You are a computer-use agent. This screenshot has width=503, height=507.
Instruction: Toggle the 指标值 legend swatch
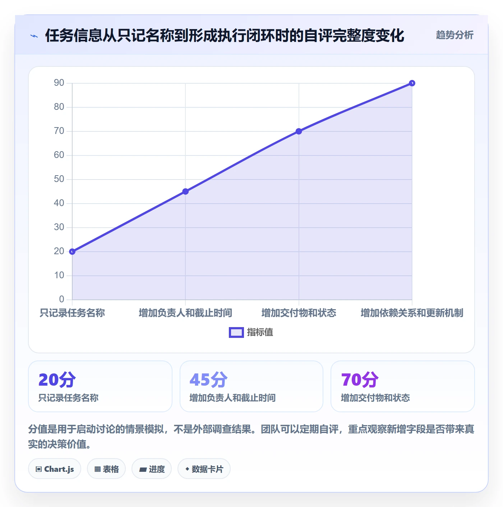pyautogui.click(x=236, y=332)
